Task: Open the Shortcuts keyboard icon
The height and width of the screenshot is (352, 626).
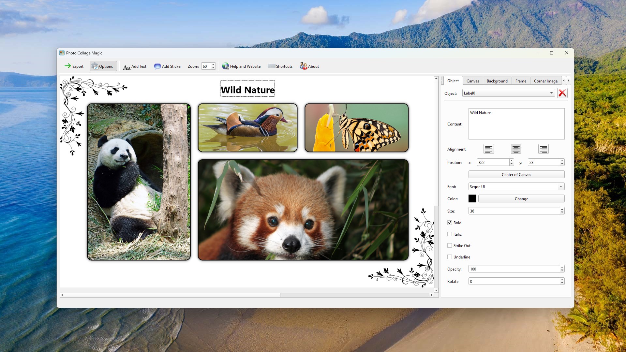Action: (271, 66)
